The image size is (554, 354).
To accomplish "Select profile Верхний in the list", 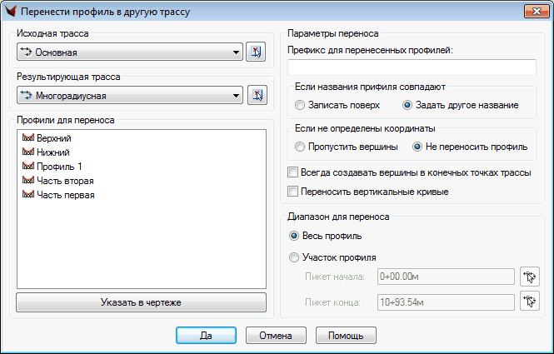I will coord(53,139).
